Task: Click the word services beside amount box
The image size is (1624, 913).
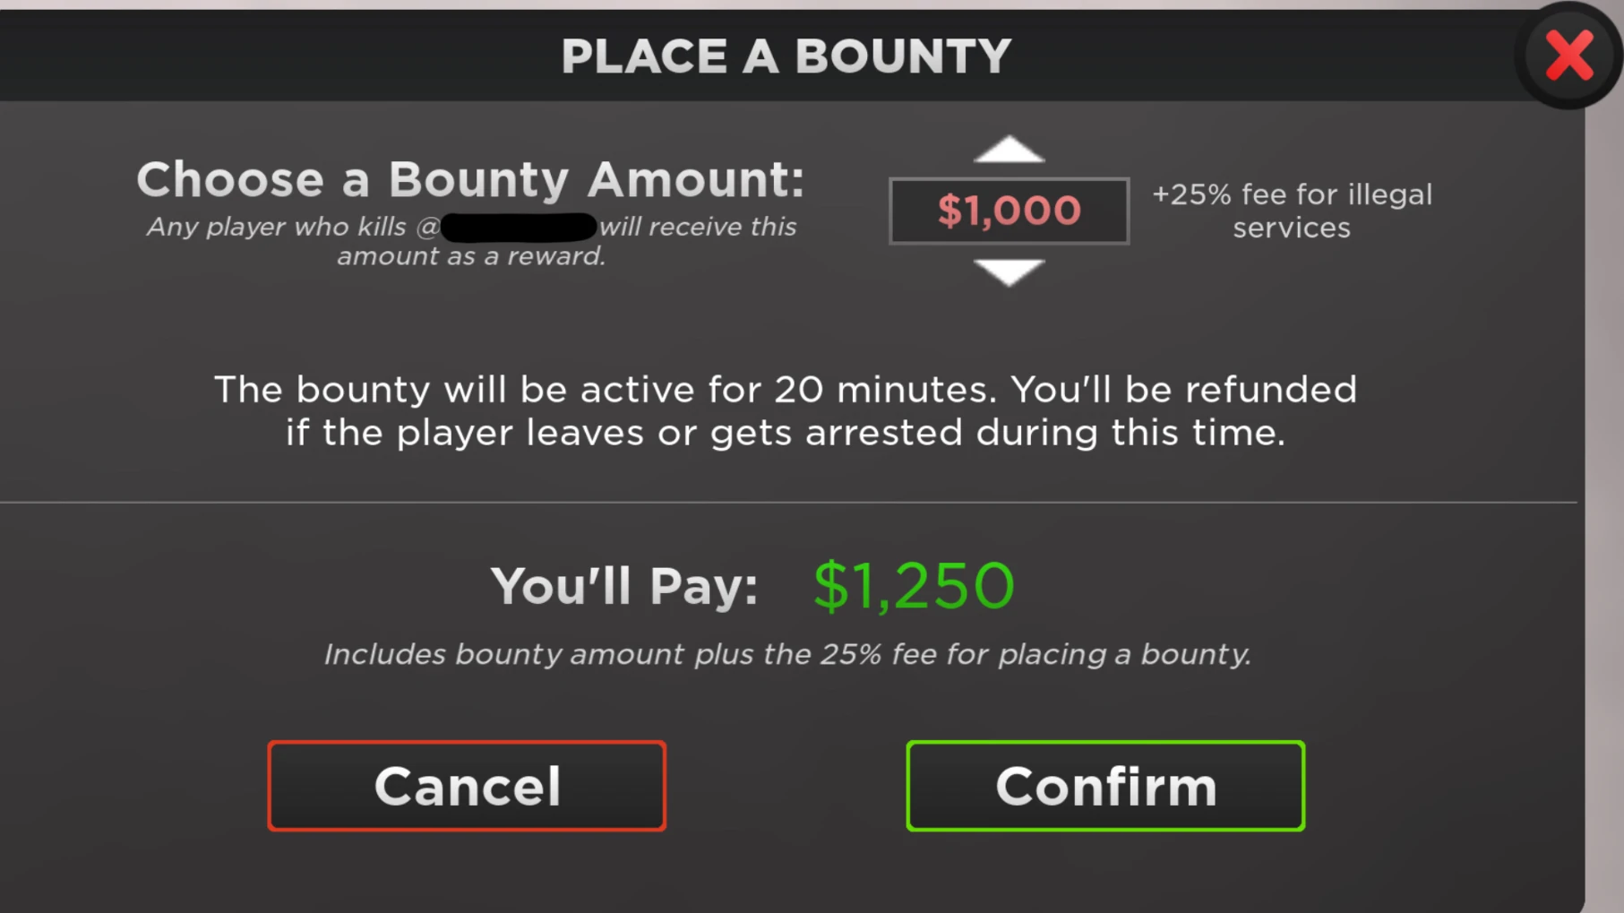Action: (x=1291, y=228)
